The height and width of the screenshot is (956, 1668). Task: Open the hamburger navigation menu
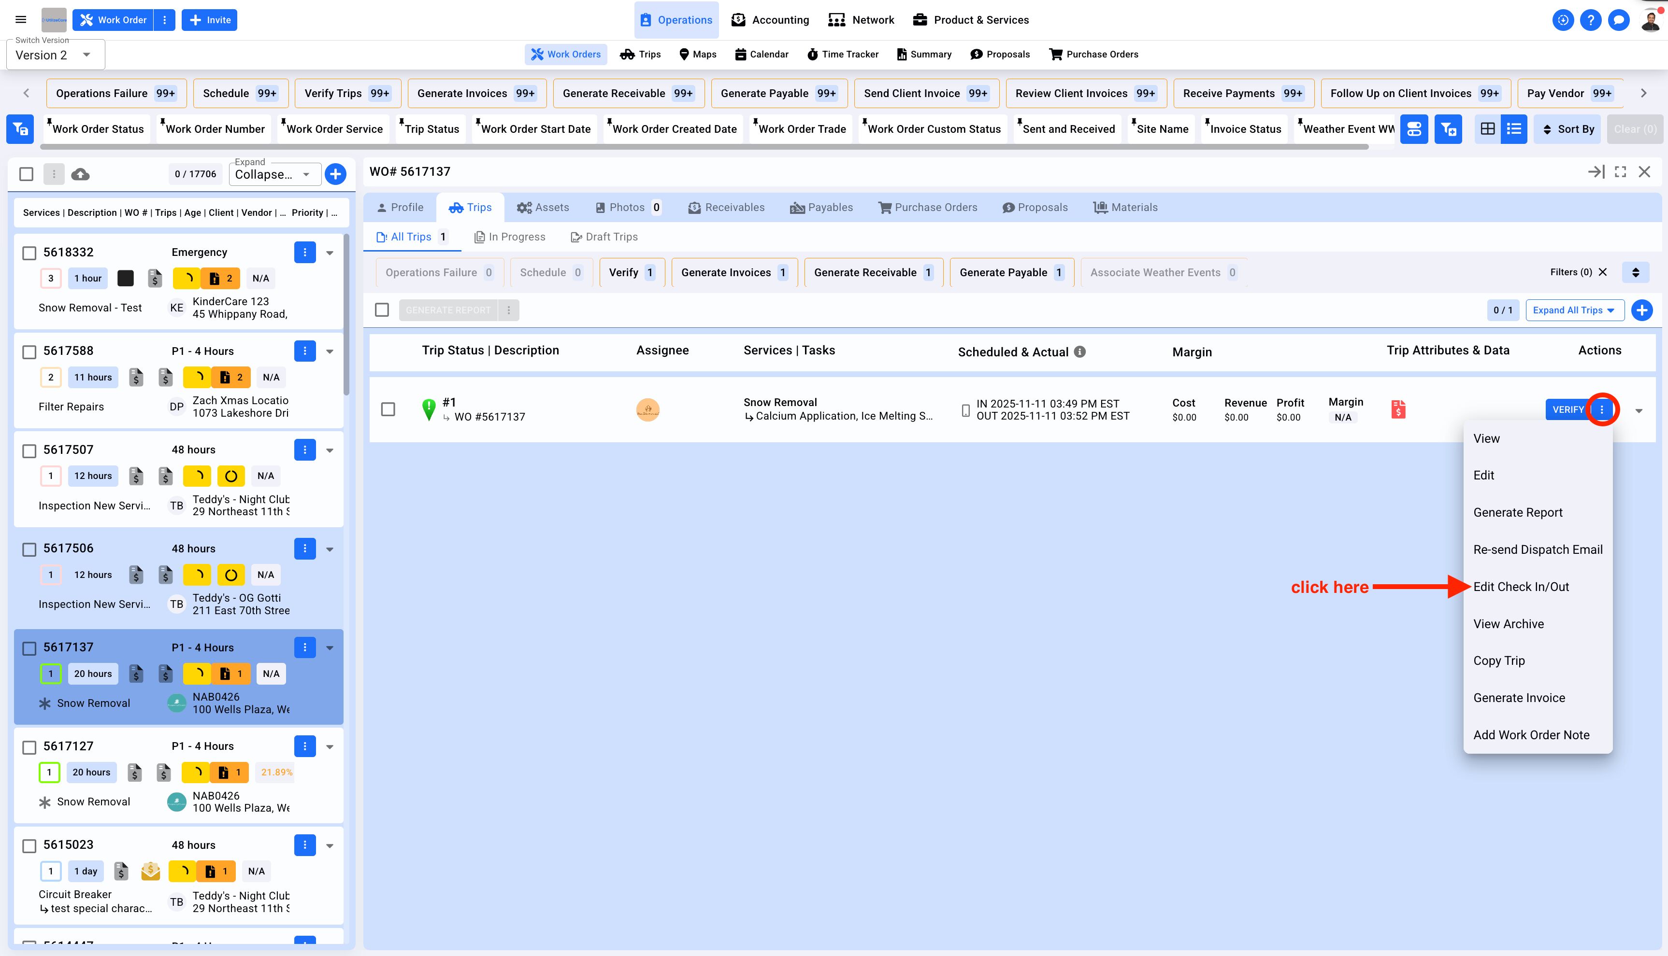(x=21, y=20)
